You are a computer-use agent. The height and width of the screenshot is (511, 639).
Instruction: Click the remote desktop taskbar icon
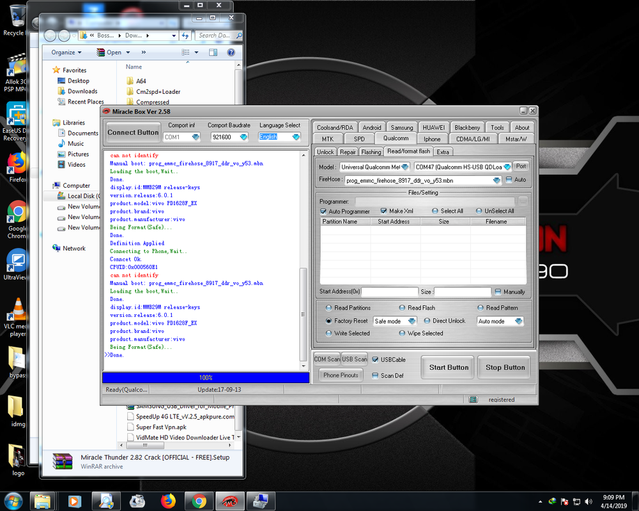click(261, 501)
